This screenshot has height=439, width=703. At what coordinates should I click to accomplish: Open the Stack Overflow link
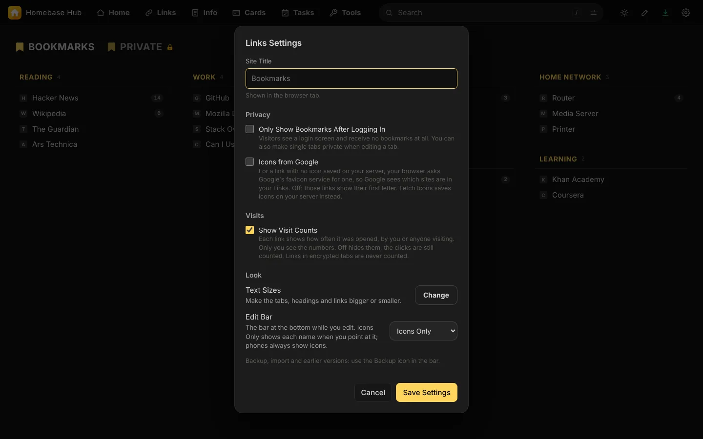(220, 129)
